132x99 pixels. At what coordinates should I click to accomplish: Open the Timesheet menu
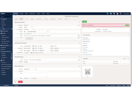coord(21,14)
